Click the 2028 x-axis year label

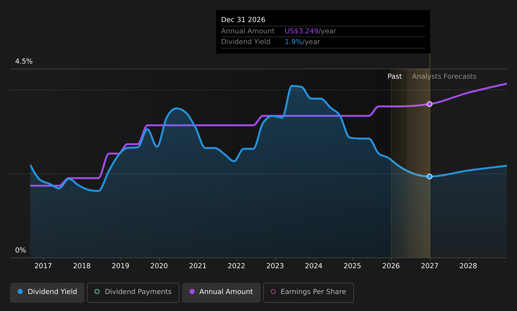coord(468,266)
